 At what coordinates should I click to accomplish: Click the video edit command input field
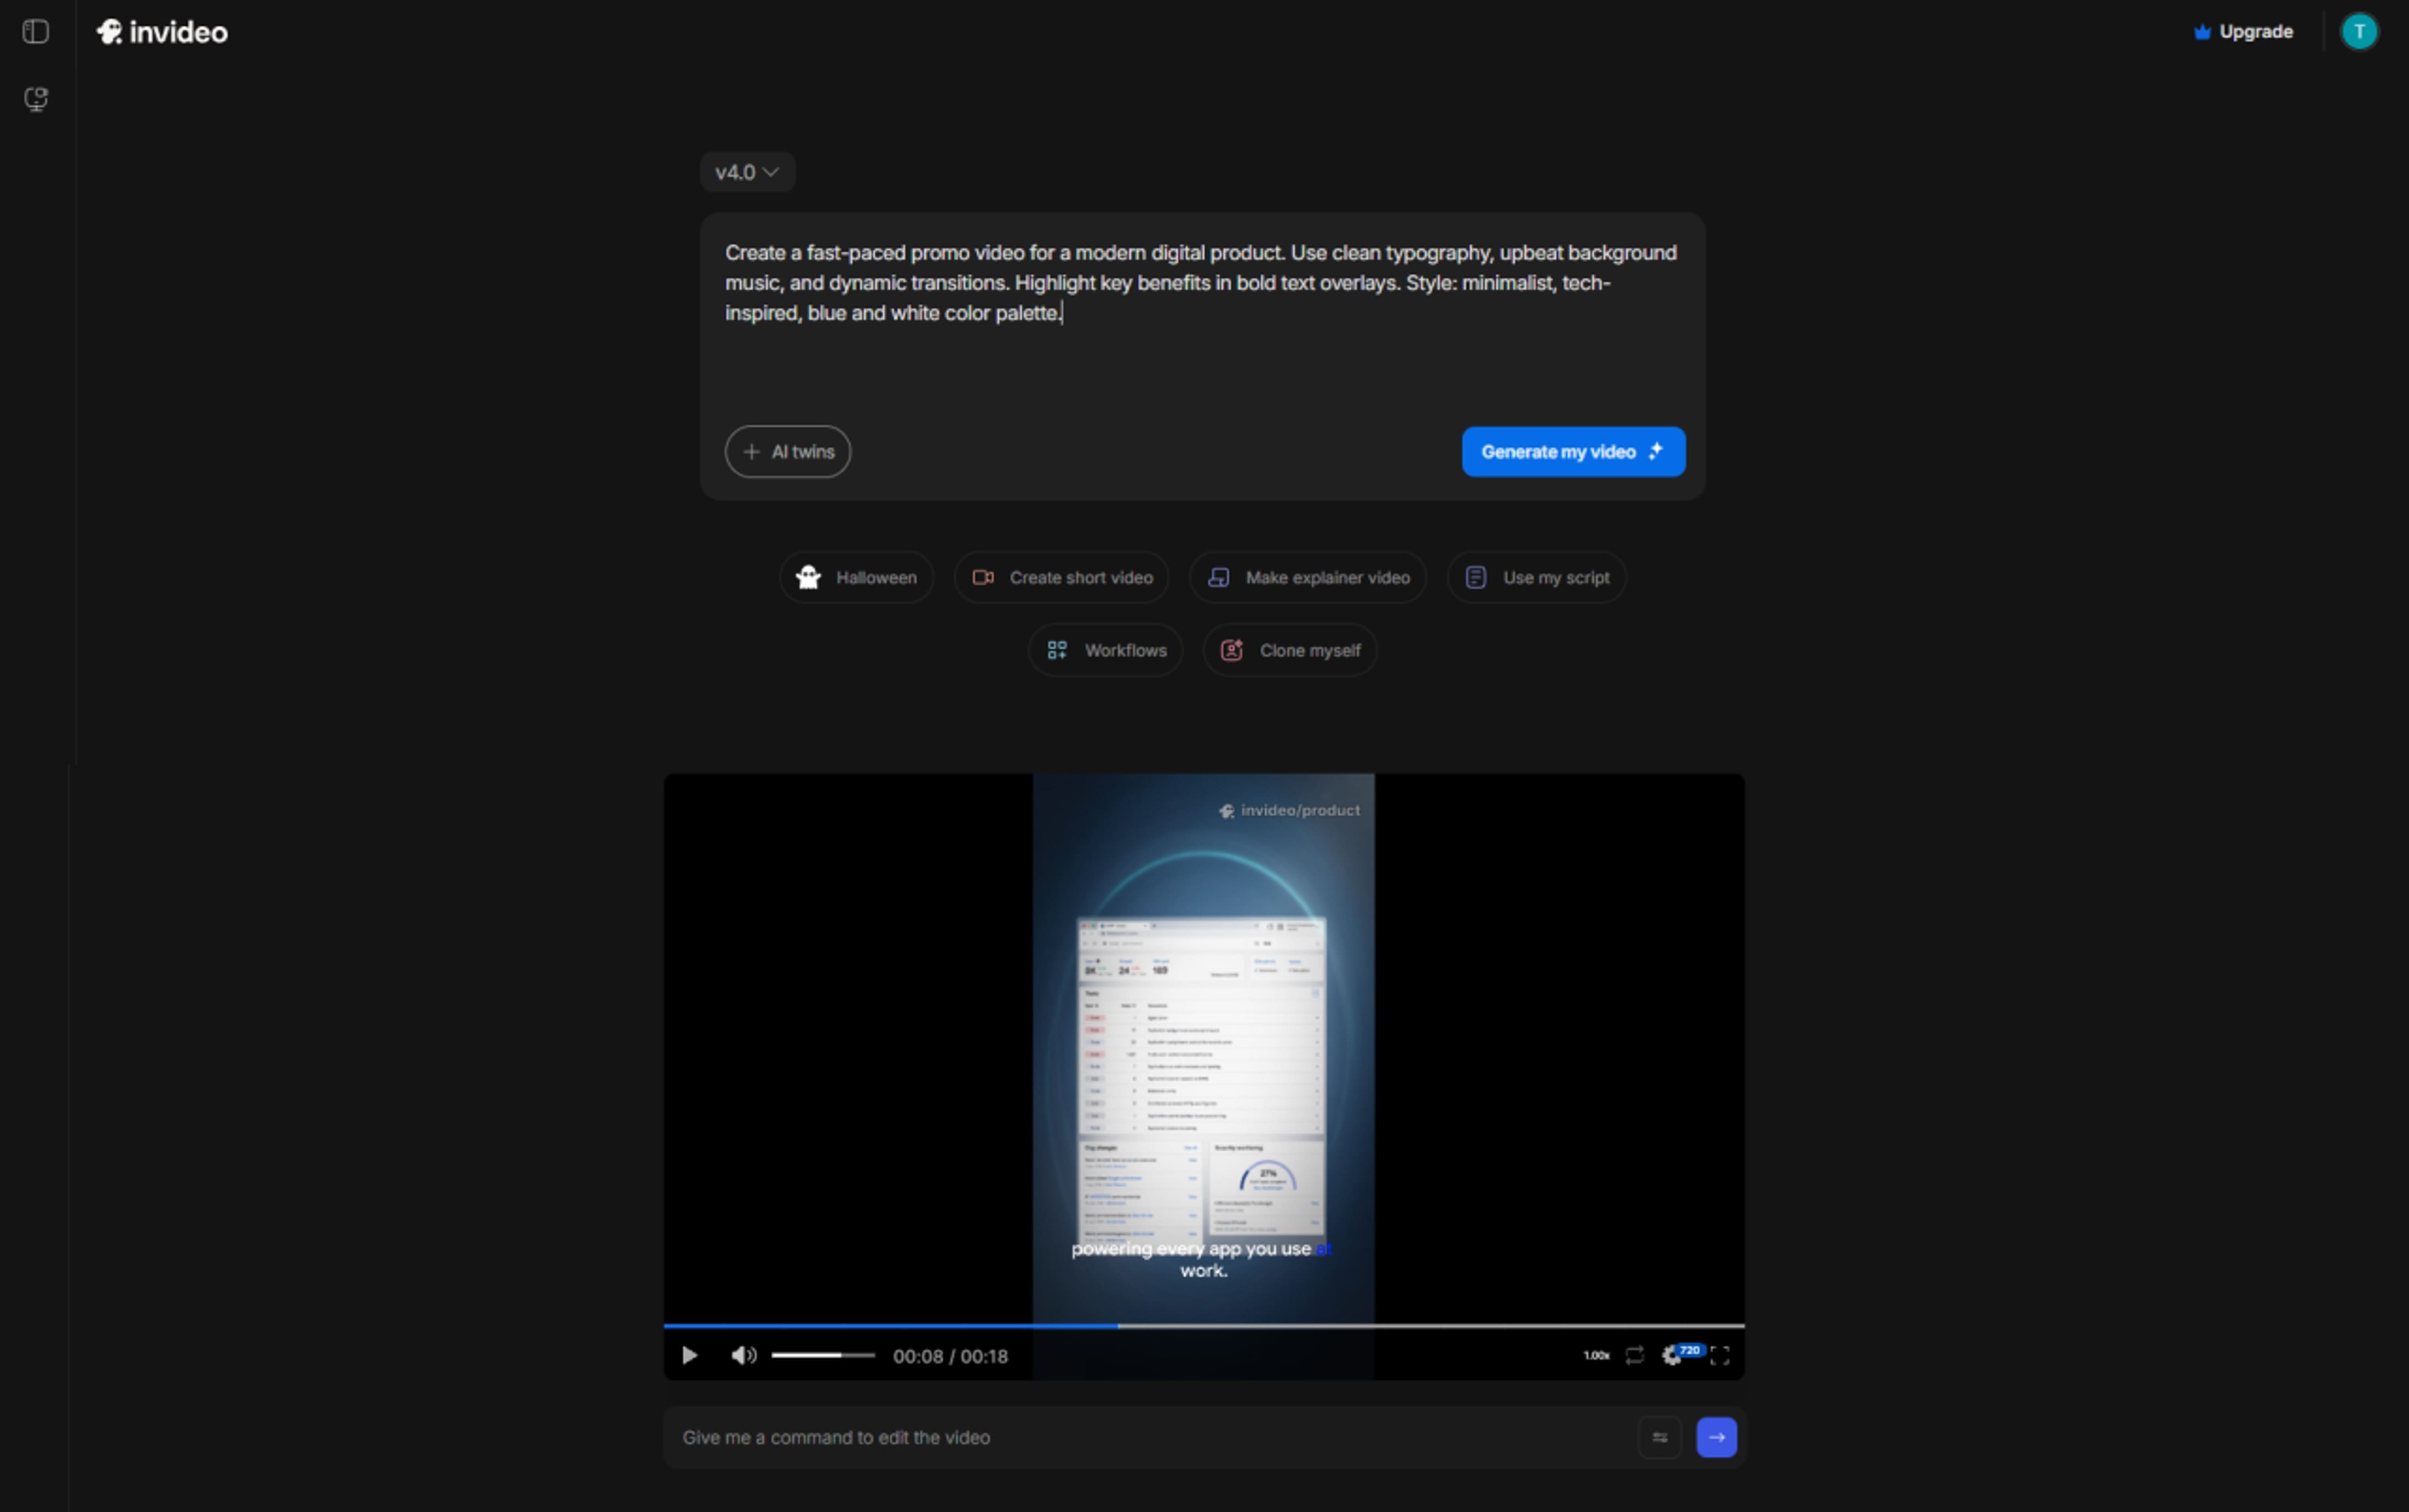[1100, 1437]
